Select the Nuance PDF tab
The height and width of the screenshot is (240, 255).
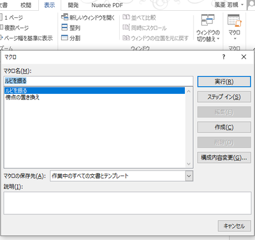pos(107,5)
